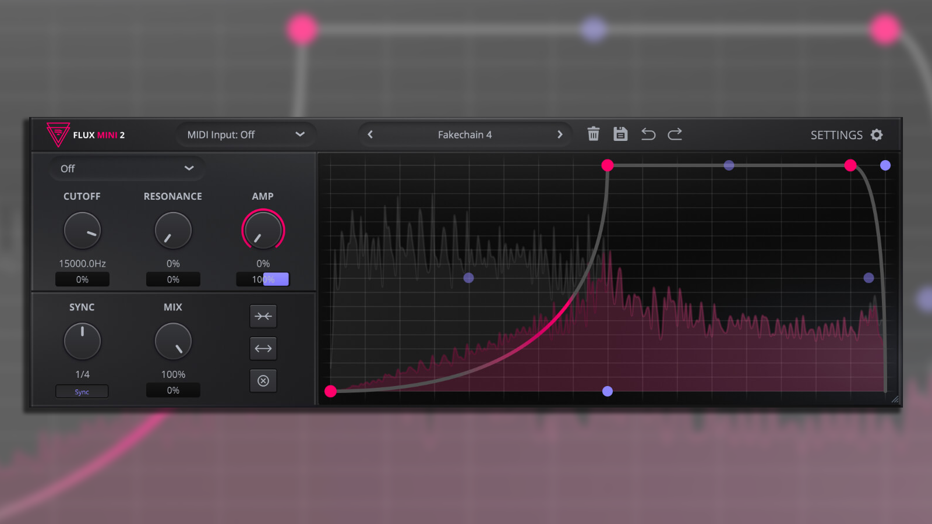
Task: Click the 100% AMP modulation amount field
Action: pos(263,279)
